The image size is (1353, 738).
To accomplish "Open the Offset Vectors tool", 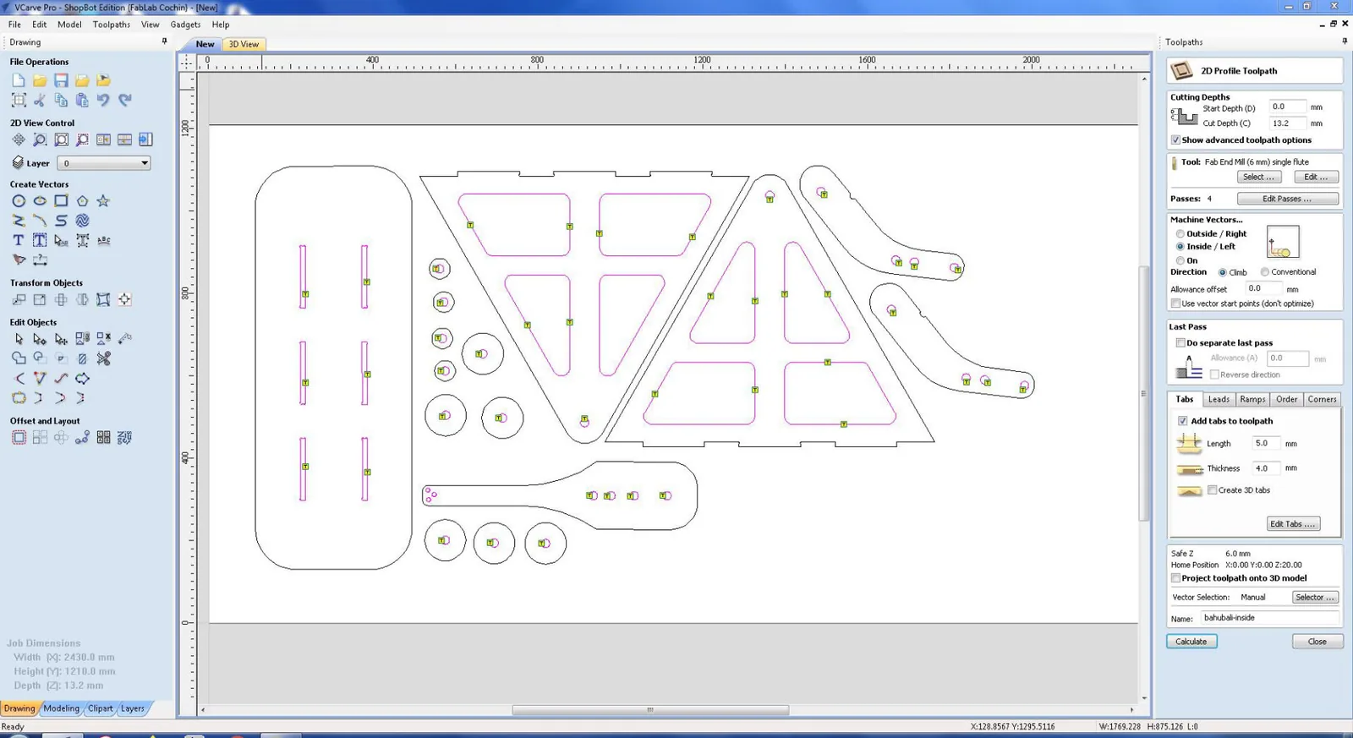I will 19,438.
